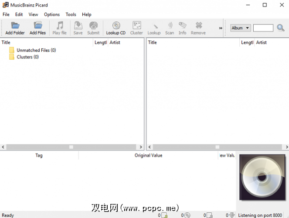The image size is (289, 218).
Task: Click the New Value column header
Action: (227, 155)
